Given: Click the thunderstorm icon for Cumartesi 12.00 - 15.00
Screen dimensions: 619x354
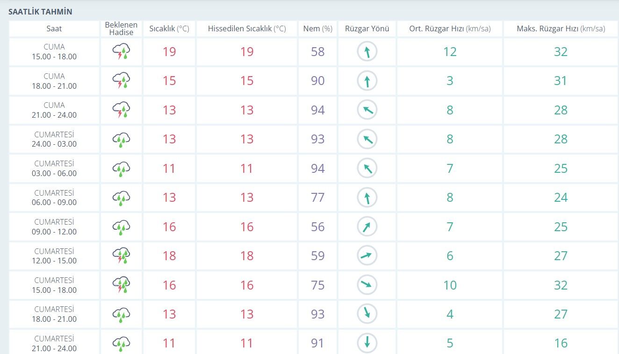Looking at the screenshot, I should [x=121, y=256].
